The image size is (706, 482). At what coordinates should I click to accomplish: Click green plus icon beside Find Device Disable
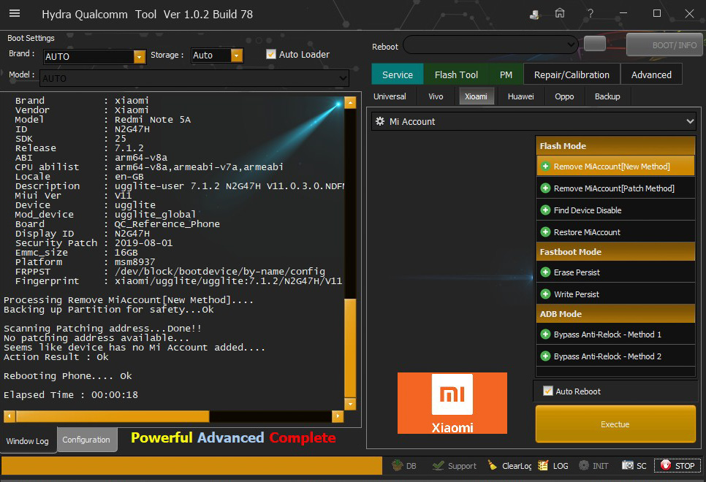pyautogui.click(x=545, y=210)
